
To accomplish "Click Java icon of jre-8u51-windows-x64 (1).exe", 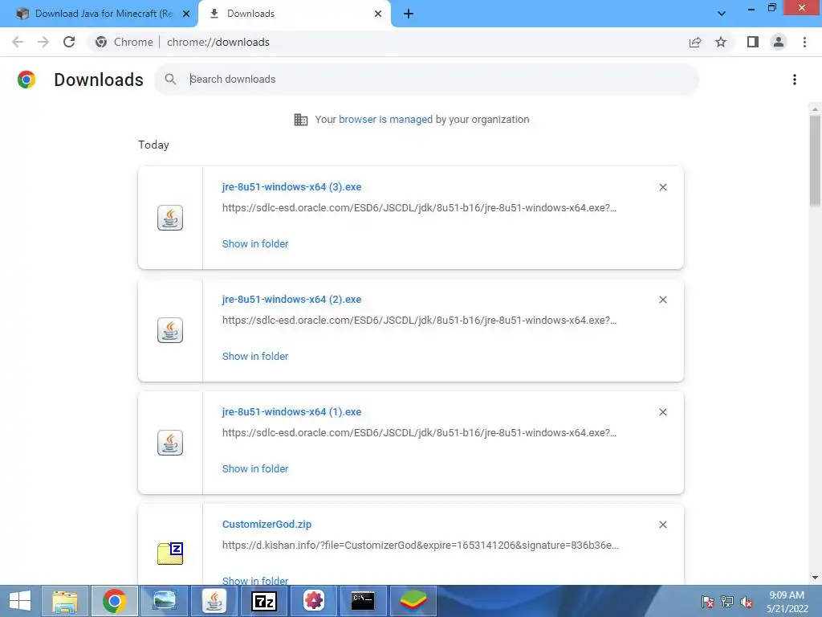I will tap(170, 443).
